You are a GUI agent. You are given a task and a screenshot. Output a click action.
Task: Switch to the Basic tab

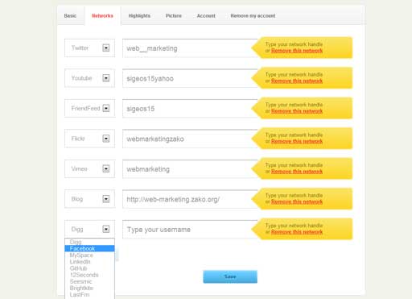[x=70, y=16]
